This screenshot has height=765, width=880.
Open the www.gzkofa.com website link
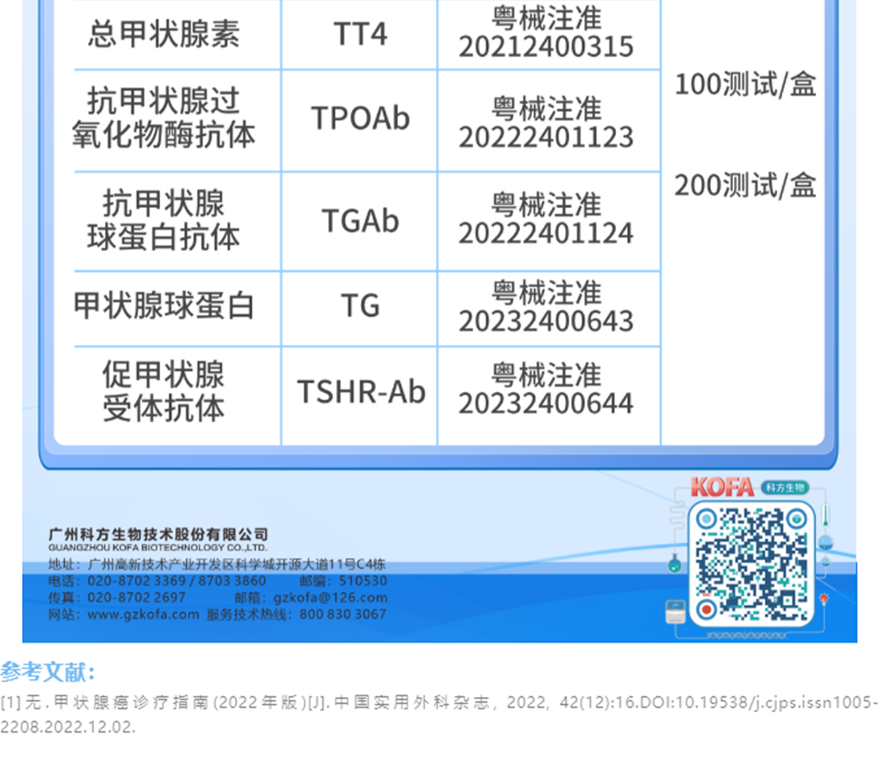(143, 614)
